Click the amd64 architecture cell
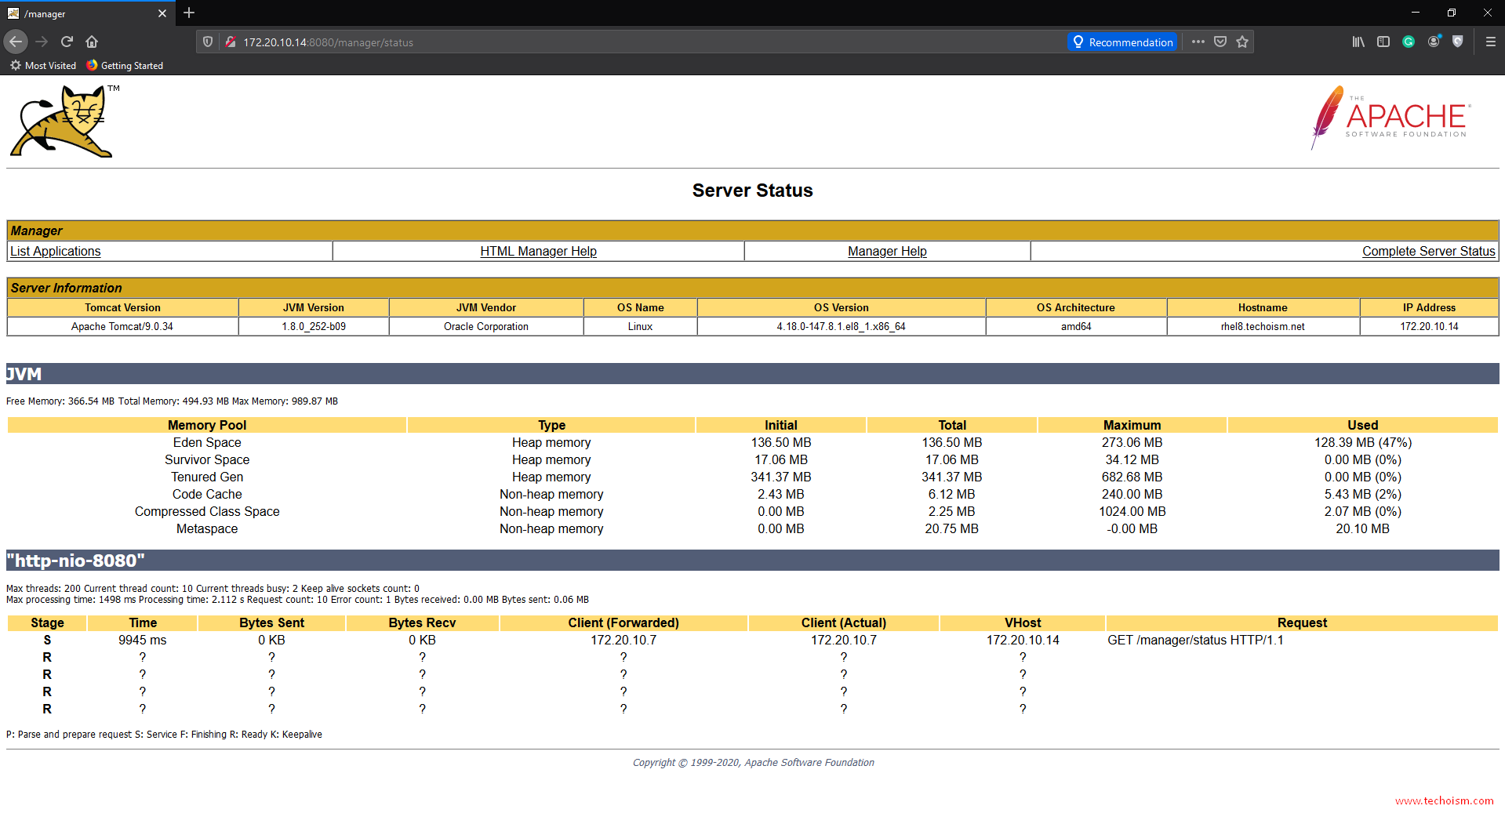This screenshot has height=813, width=1505. pyautogui.click(x=1076, y=326)
